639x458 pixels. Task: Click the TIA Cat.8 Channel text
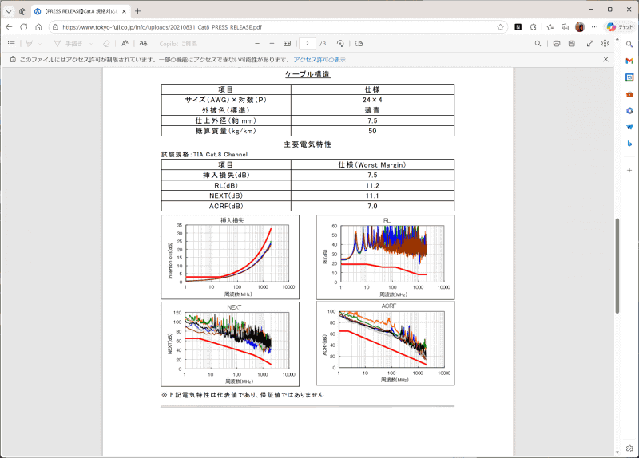(x=220, y=155)
